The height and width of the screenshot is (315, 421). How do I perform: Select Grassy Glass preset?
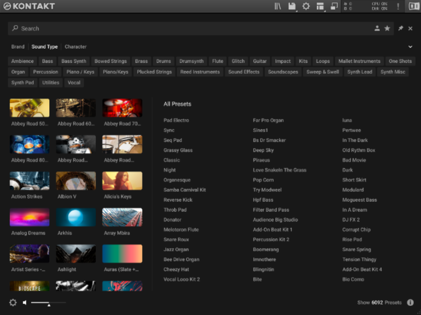178,150
